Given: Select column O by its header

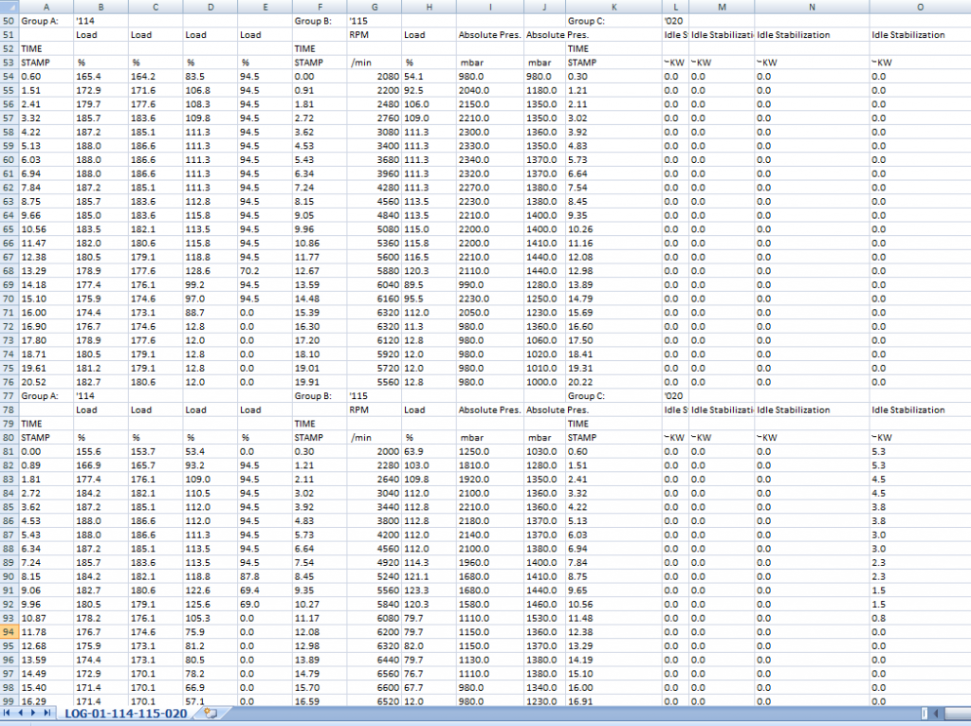Looking at the screenshot, I should tap(919, 7).
